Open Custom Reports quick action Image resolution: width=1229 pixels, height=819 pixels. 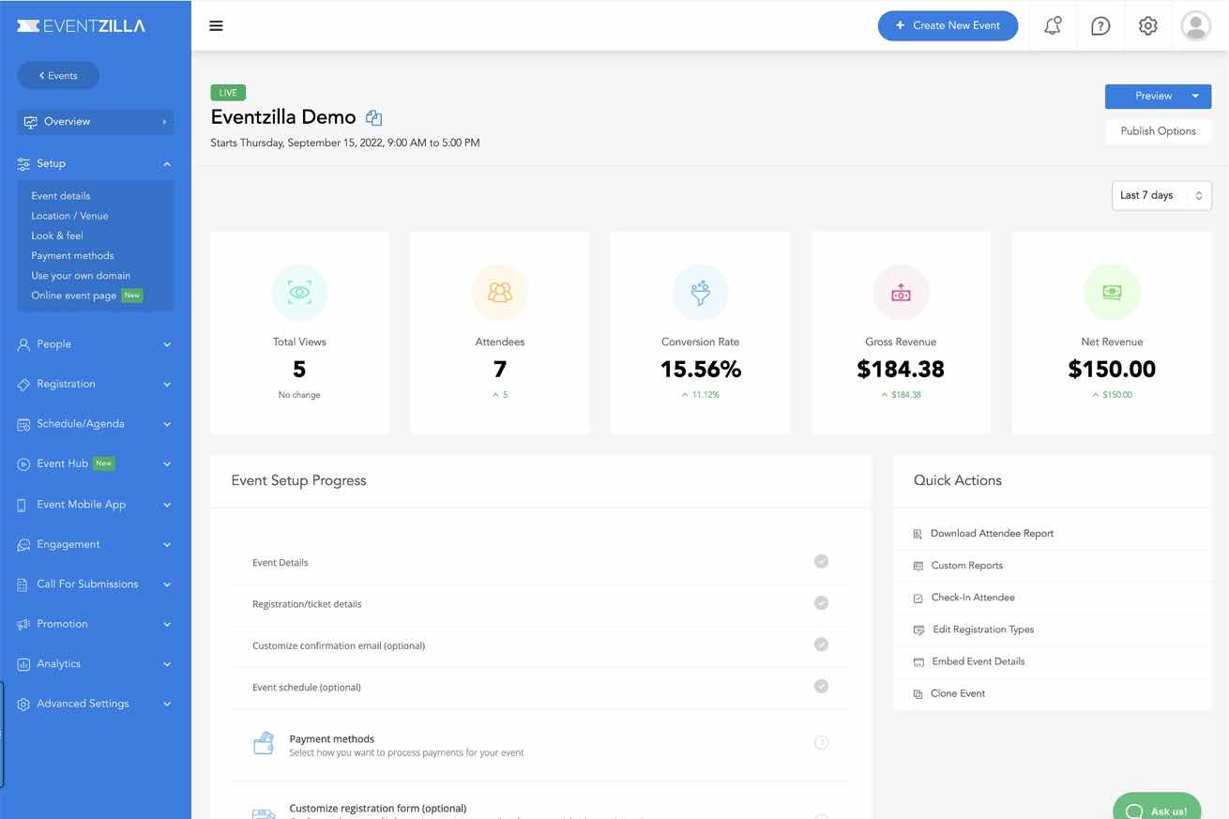pyautogui.click(x=966, y=566)
